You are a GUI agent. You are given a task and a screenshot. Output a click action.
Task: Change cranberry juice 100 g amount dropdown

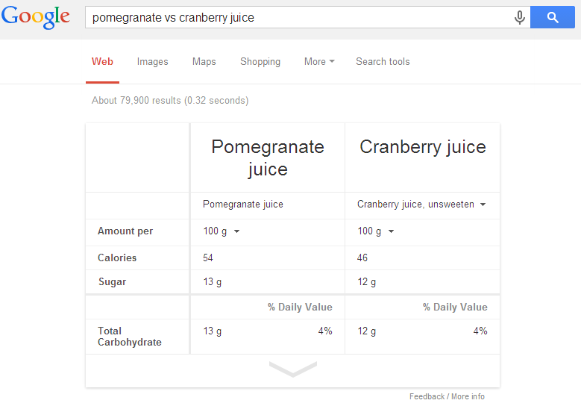click(375, 231)
